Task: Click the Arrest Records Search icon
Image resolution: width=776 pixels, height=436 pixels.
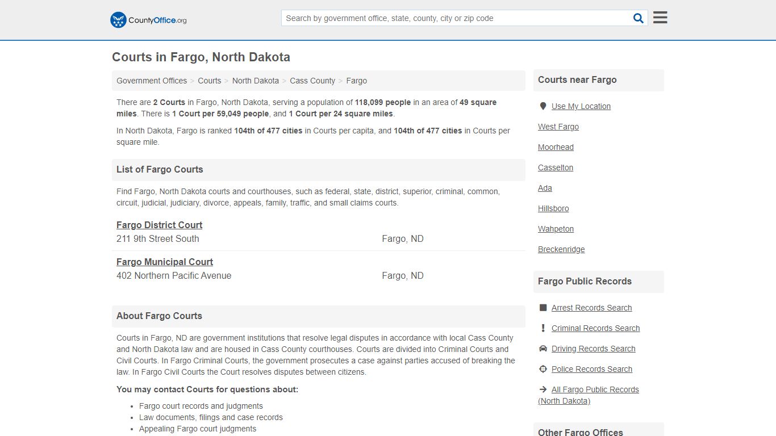Action: 543,308
